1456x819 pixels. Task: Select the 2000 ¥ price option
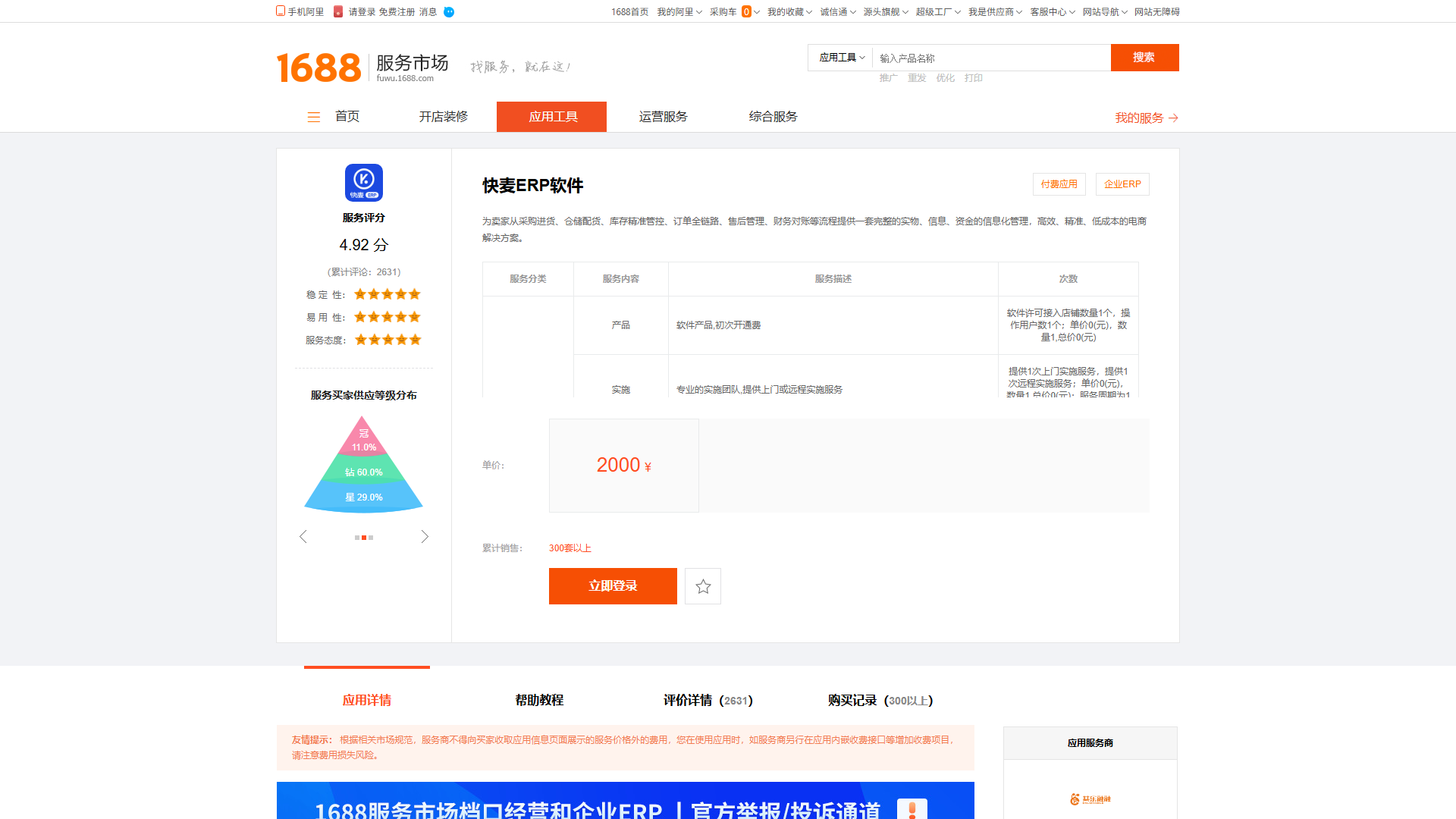point(624,466)
